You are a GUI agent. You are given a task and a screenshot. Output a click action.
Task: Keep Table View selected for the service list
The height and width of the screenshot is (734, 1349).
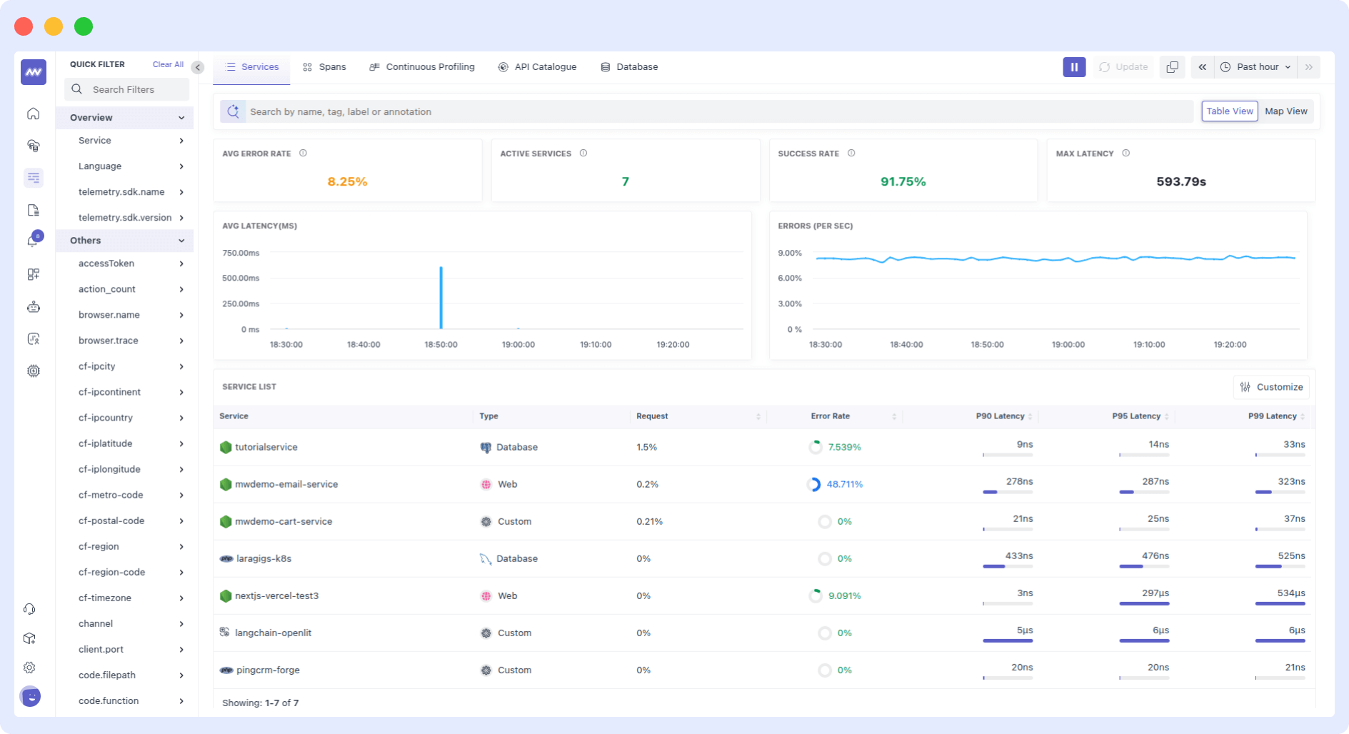(x=1229, y=111)
